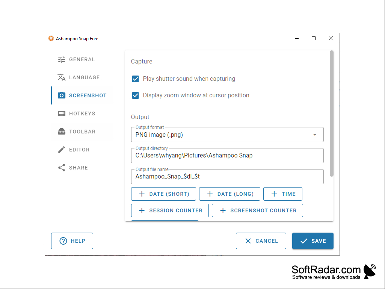Click the Output section heading
Viewport: 385px width, 289px height.
[140, 117]
